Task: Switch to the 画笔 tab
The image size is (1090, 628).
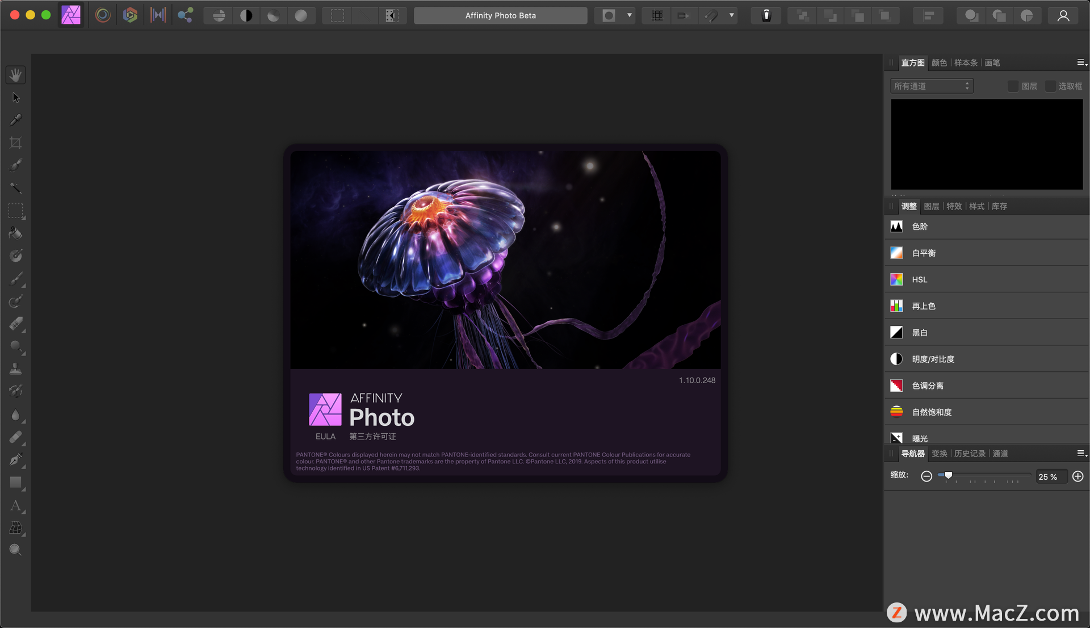Action: pos(992,63)
